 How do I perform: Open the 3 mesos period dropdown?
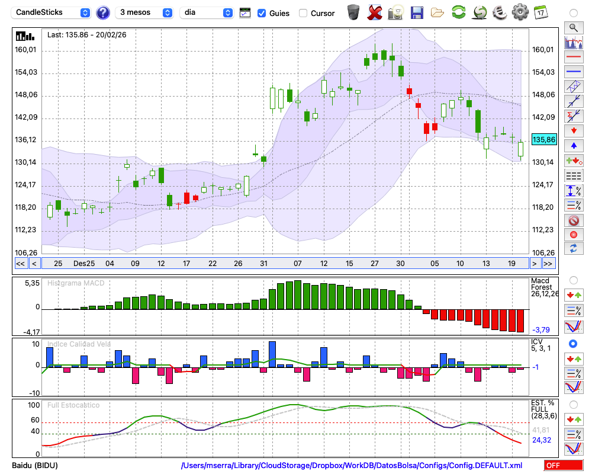click(x=144, y=12)
